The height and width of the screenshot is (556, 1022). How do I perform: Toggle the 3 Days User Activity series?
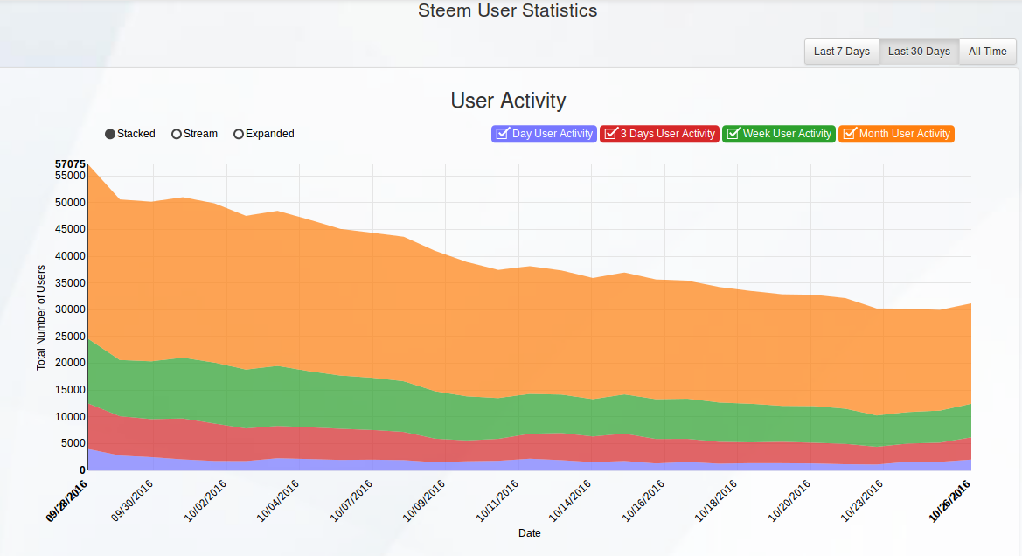coord(659,134)
